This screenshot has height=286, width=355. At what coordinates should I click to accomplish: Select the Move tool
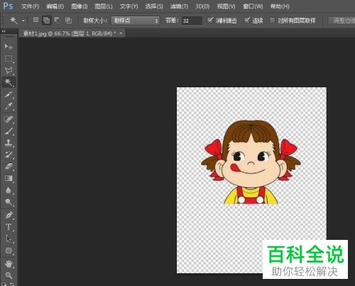(9, 47)
